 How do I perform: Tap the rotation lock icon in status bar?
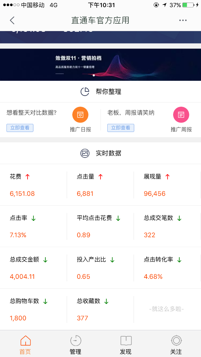pyautogui.click(x=156, y=5)
